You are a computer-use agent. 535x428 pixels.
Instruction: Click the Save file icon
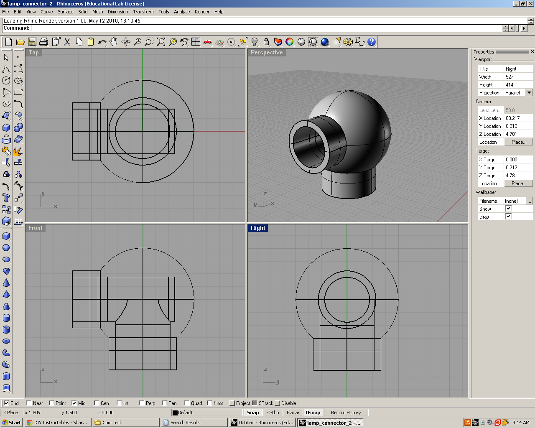(x=32, y=42)
